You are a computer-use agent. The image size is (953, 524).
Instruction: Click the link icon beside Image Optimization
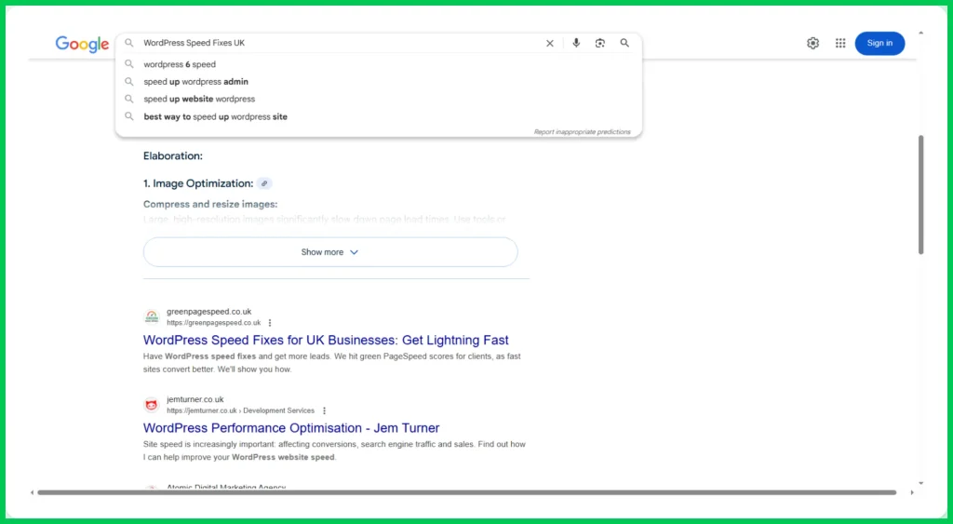(264, 183)
